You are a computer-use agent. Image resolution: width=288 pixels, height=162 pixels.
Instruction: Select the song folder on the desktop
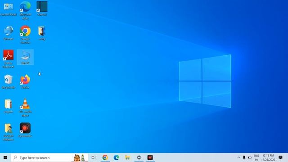42,33
